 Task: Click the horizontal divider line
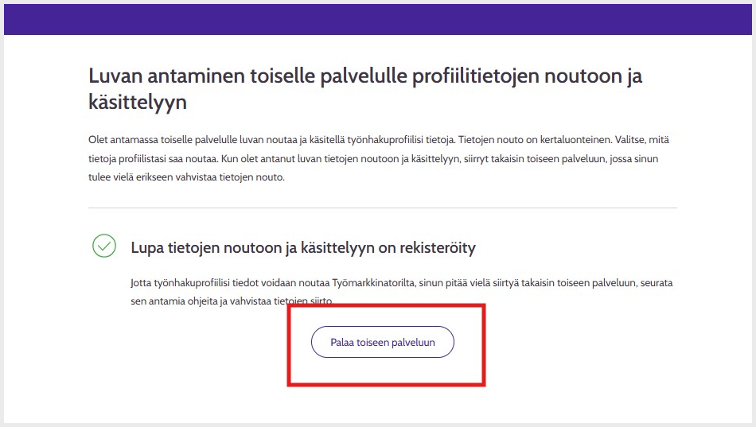(382, 208)
